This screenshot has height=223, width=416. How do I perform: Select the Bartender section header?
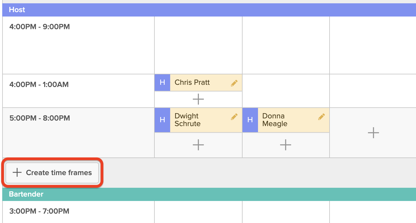point(26,194)
